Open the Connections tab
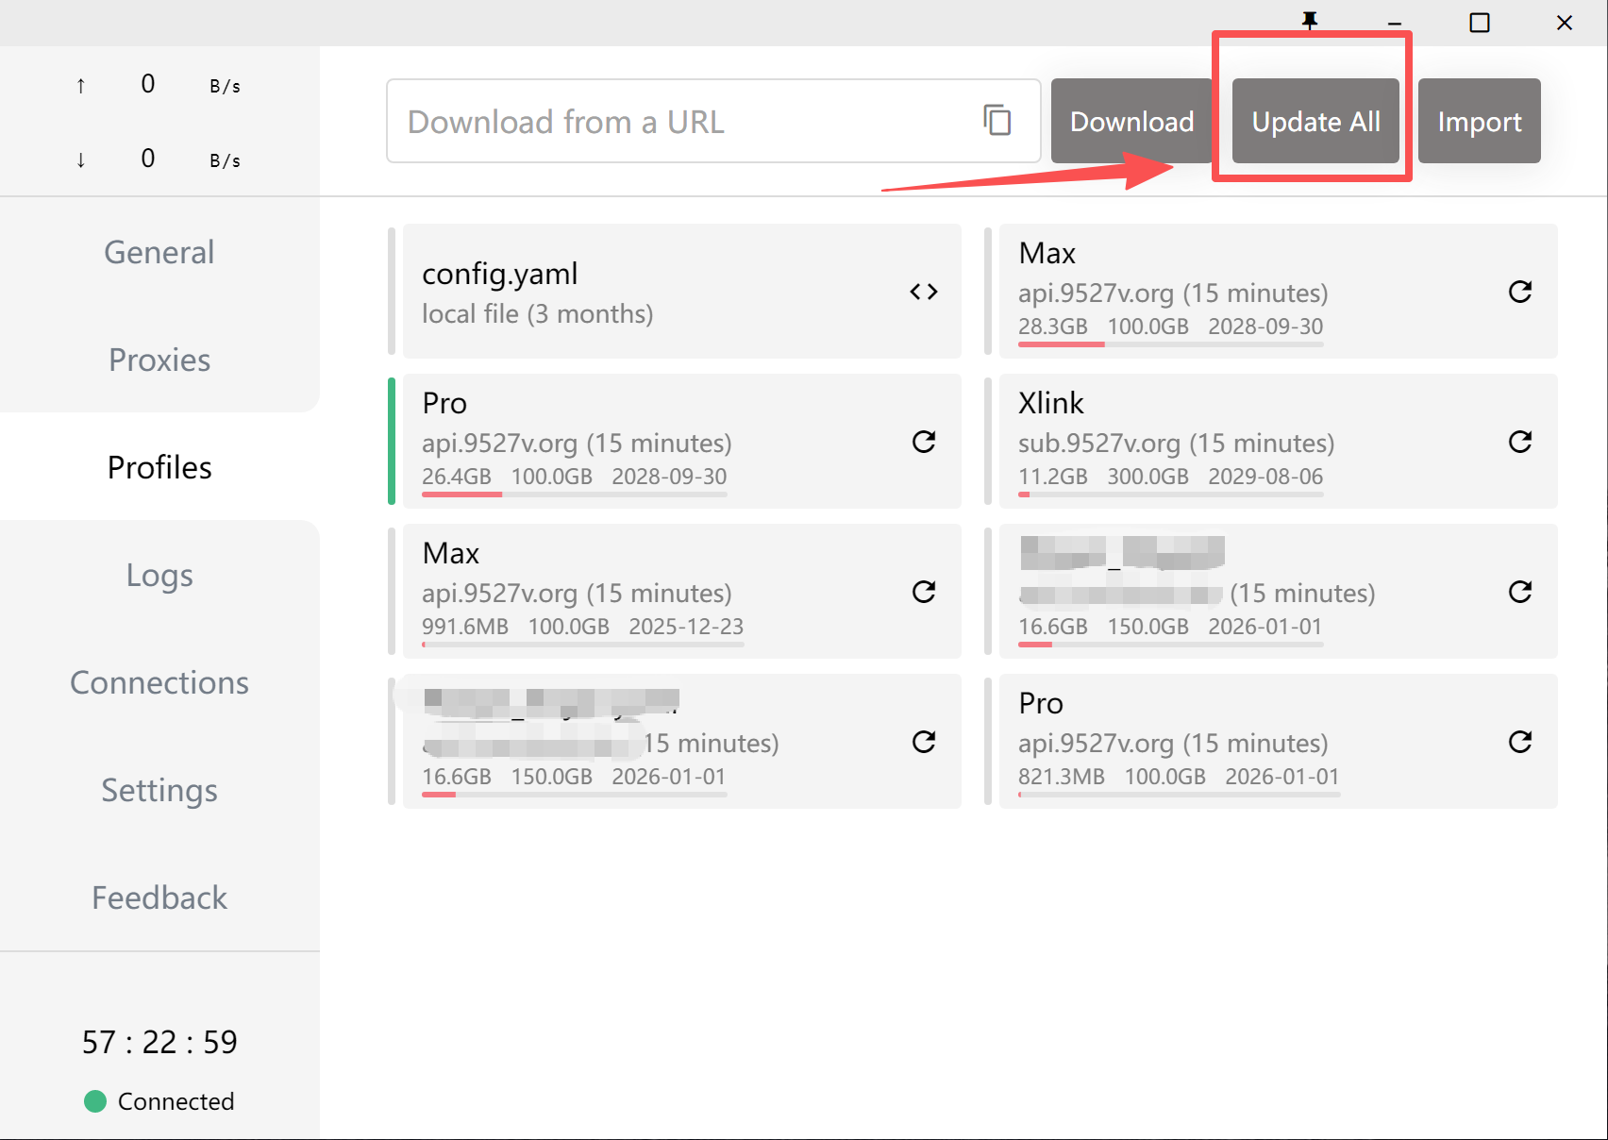1608x1140 pixels. click(x=159, y=682)
